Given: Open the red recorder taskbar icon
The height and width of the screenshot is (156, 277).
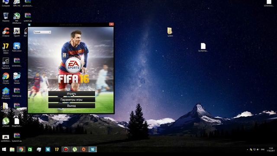Looking at the screenshot, I should [66, 149].
